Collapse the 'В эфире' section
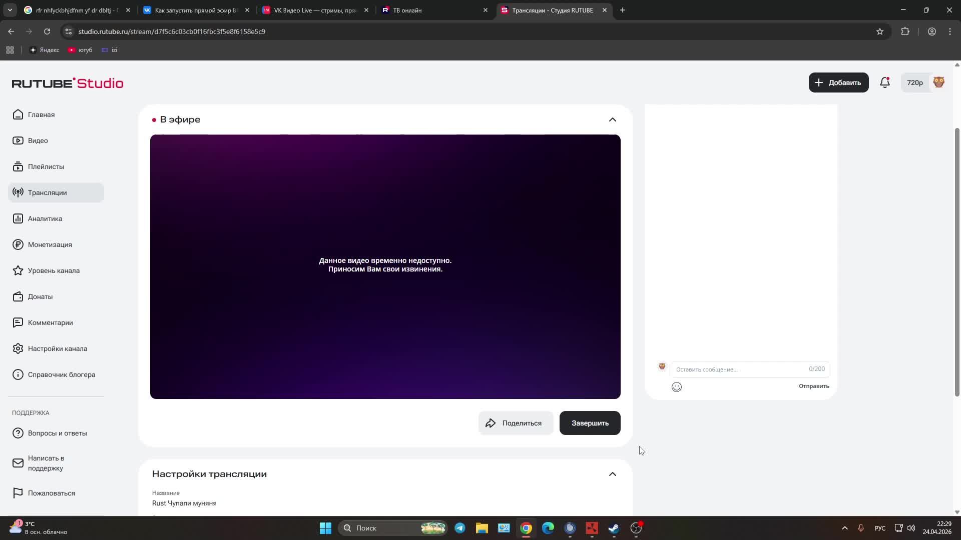 (612, 119)
